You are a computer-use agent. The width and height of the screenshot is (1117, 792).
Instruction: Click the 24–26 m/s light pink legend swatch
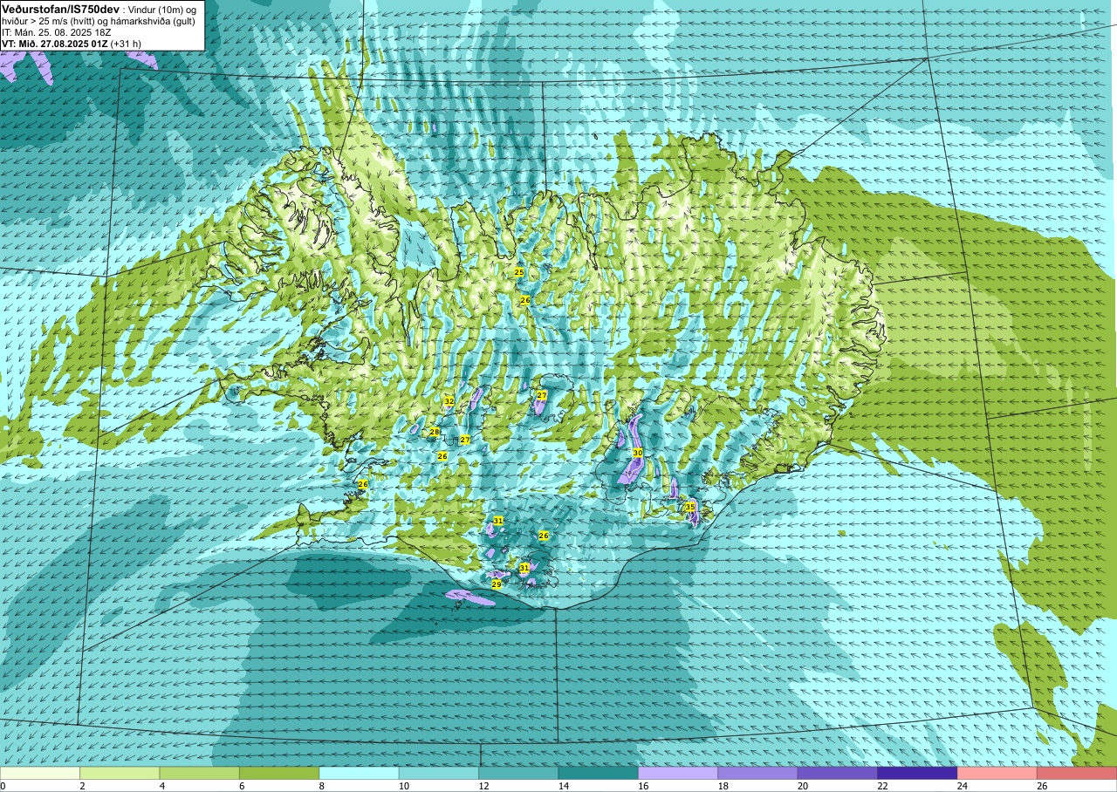click(x=997, y=773)
